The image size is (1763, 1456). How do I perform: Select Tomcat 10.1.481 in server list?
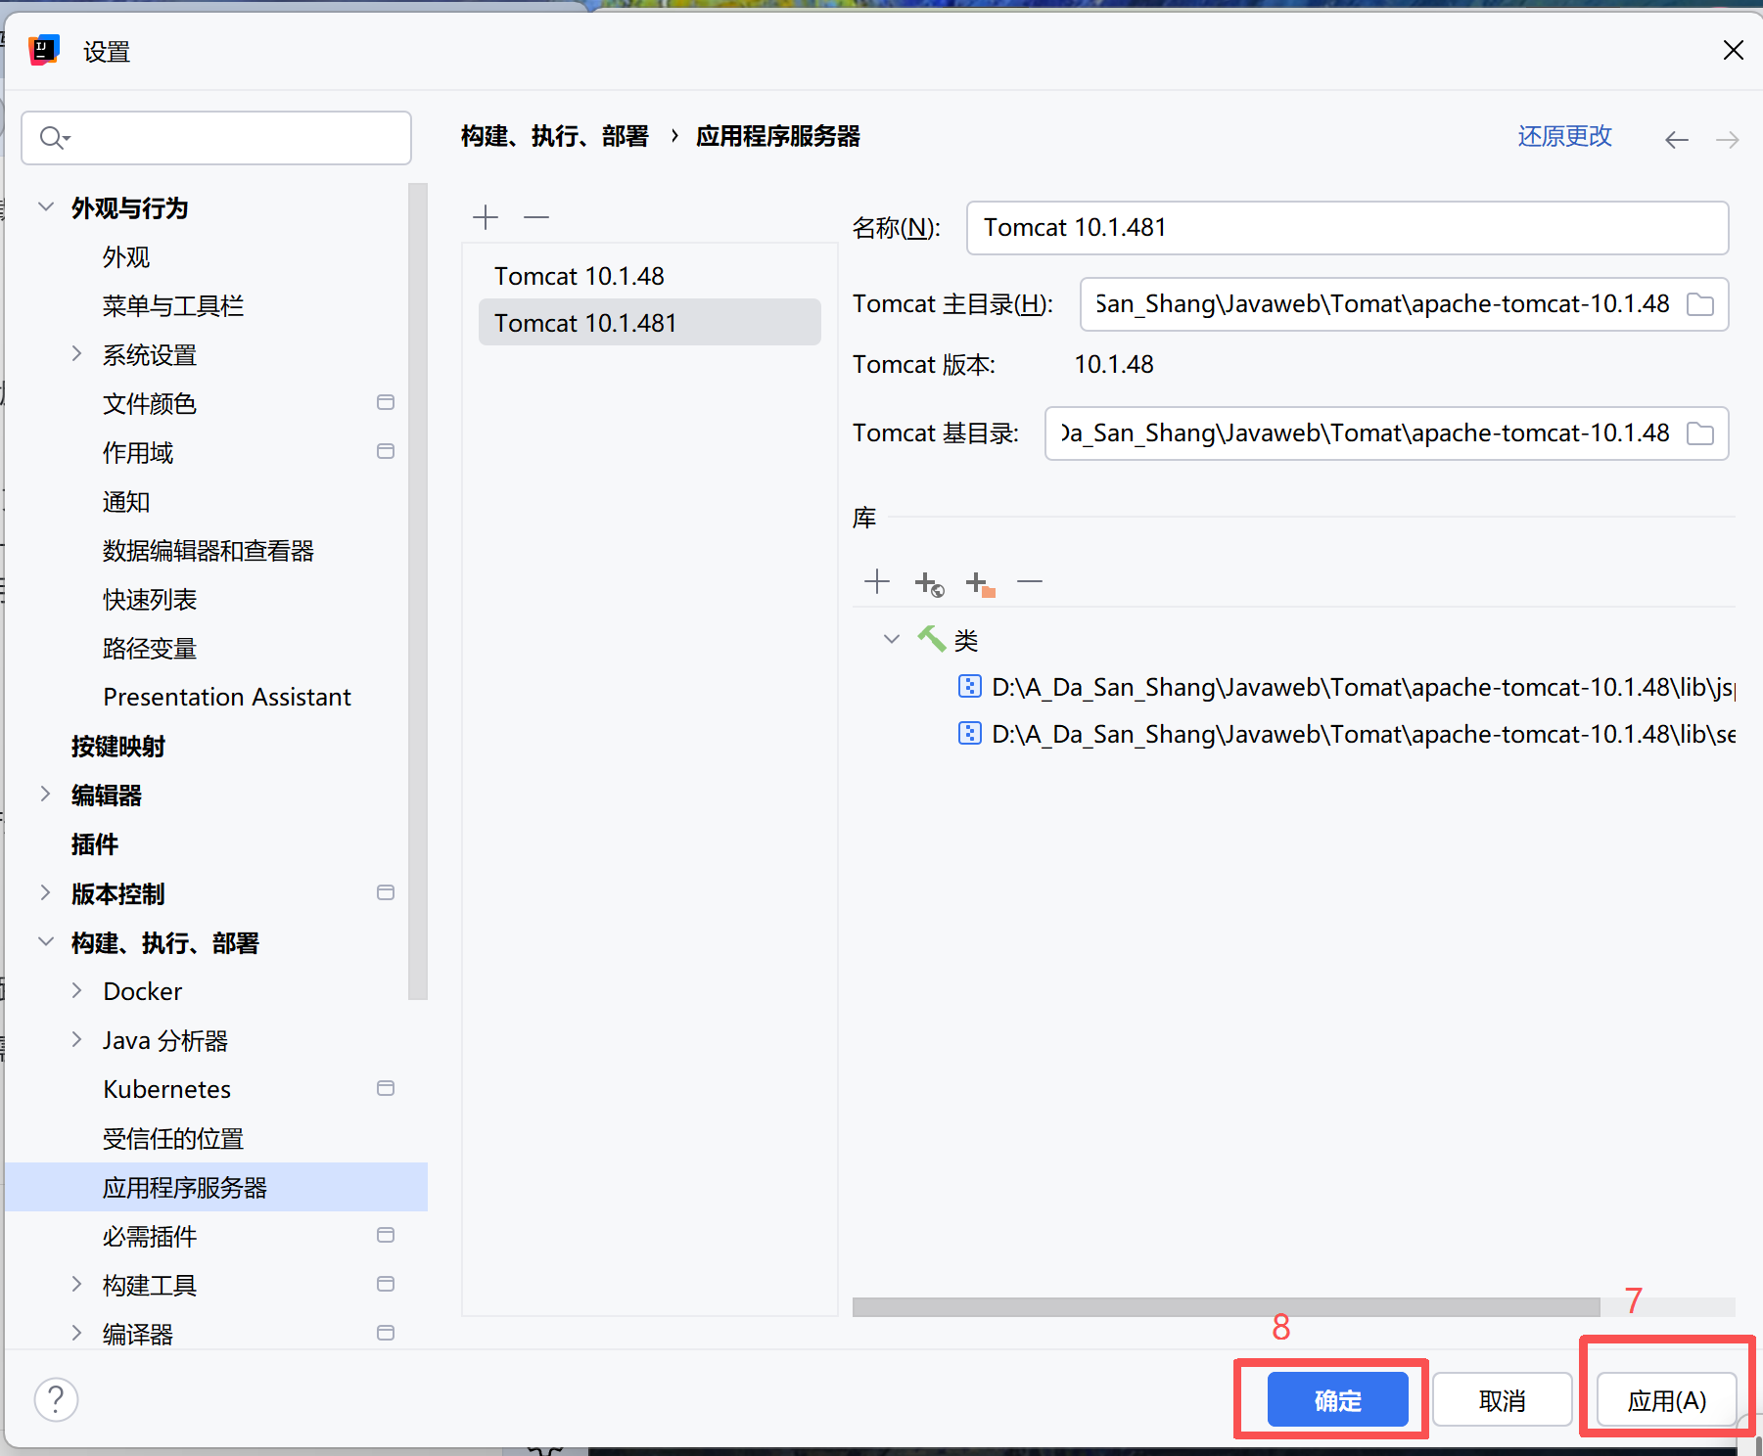coord(649,323)
